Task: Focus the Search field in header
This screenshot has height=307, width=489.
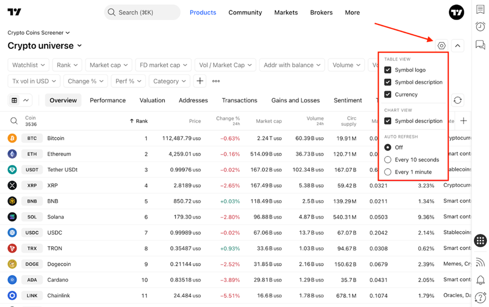Action: [142, 12]
